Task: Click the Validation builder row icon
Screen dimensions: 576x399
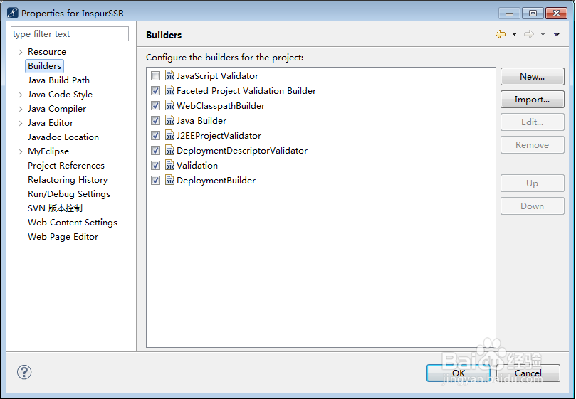Action: (169, 166)
